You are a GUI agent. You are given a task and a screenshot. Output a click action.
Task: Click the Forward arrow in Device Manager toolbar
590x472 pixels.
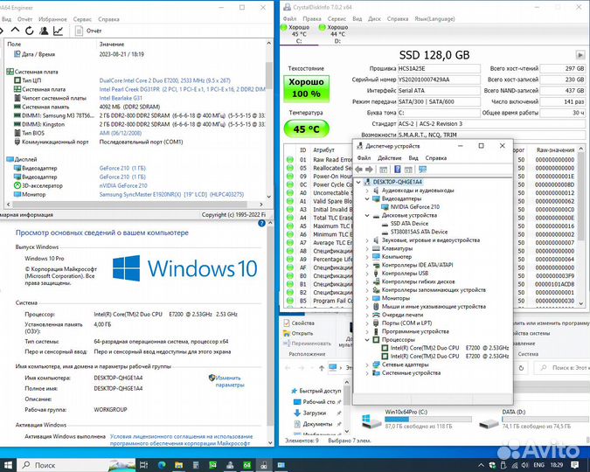[369, 170]
